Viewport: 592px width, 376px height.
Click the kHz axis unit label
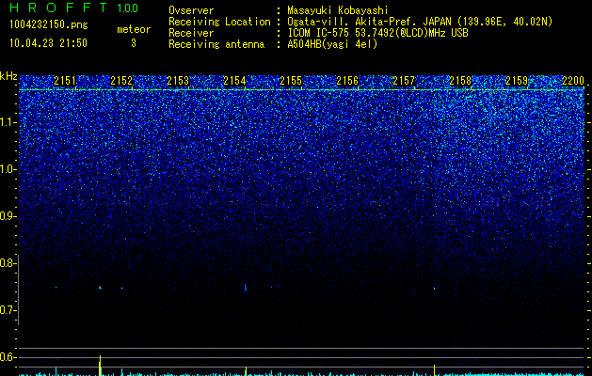pos(8,76)
